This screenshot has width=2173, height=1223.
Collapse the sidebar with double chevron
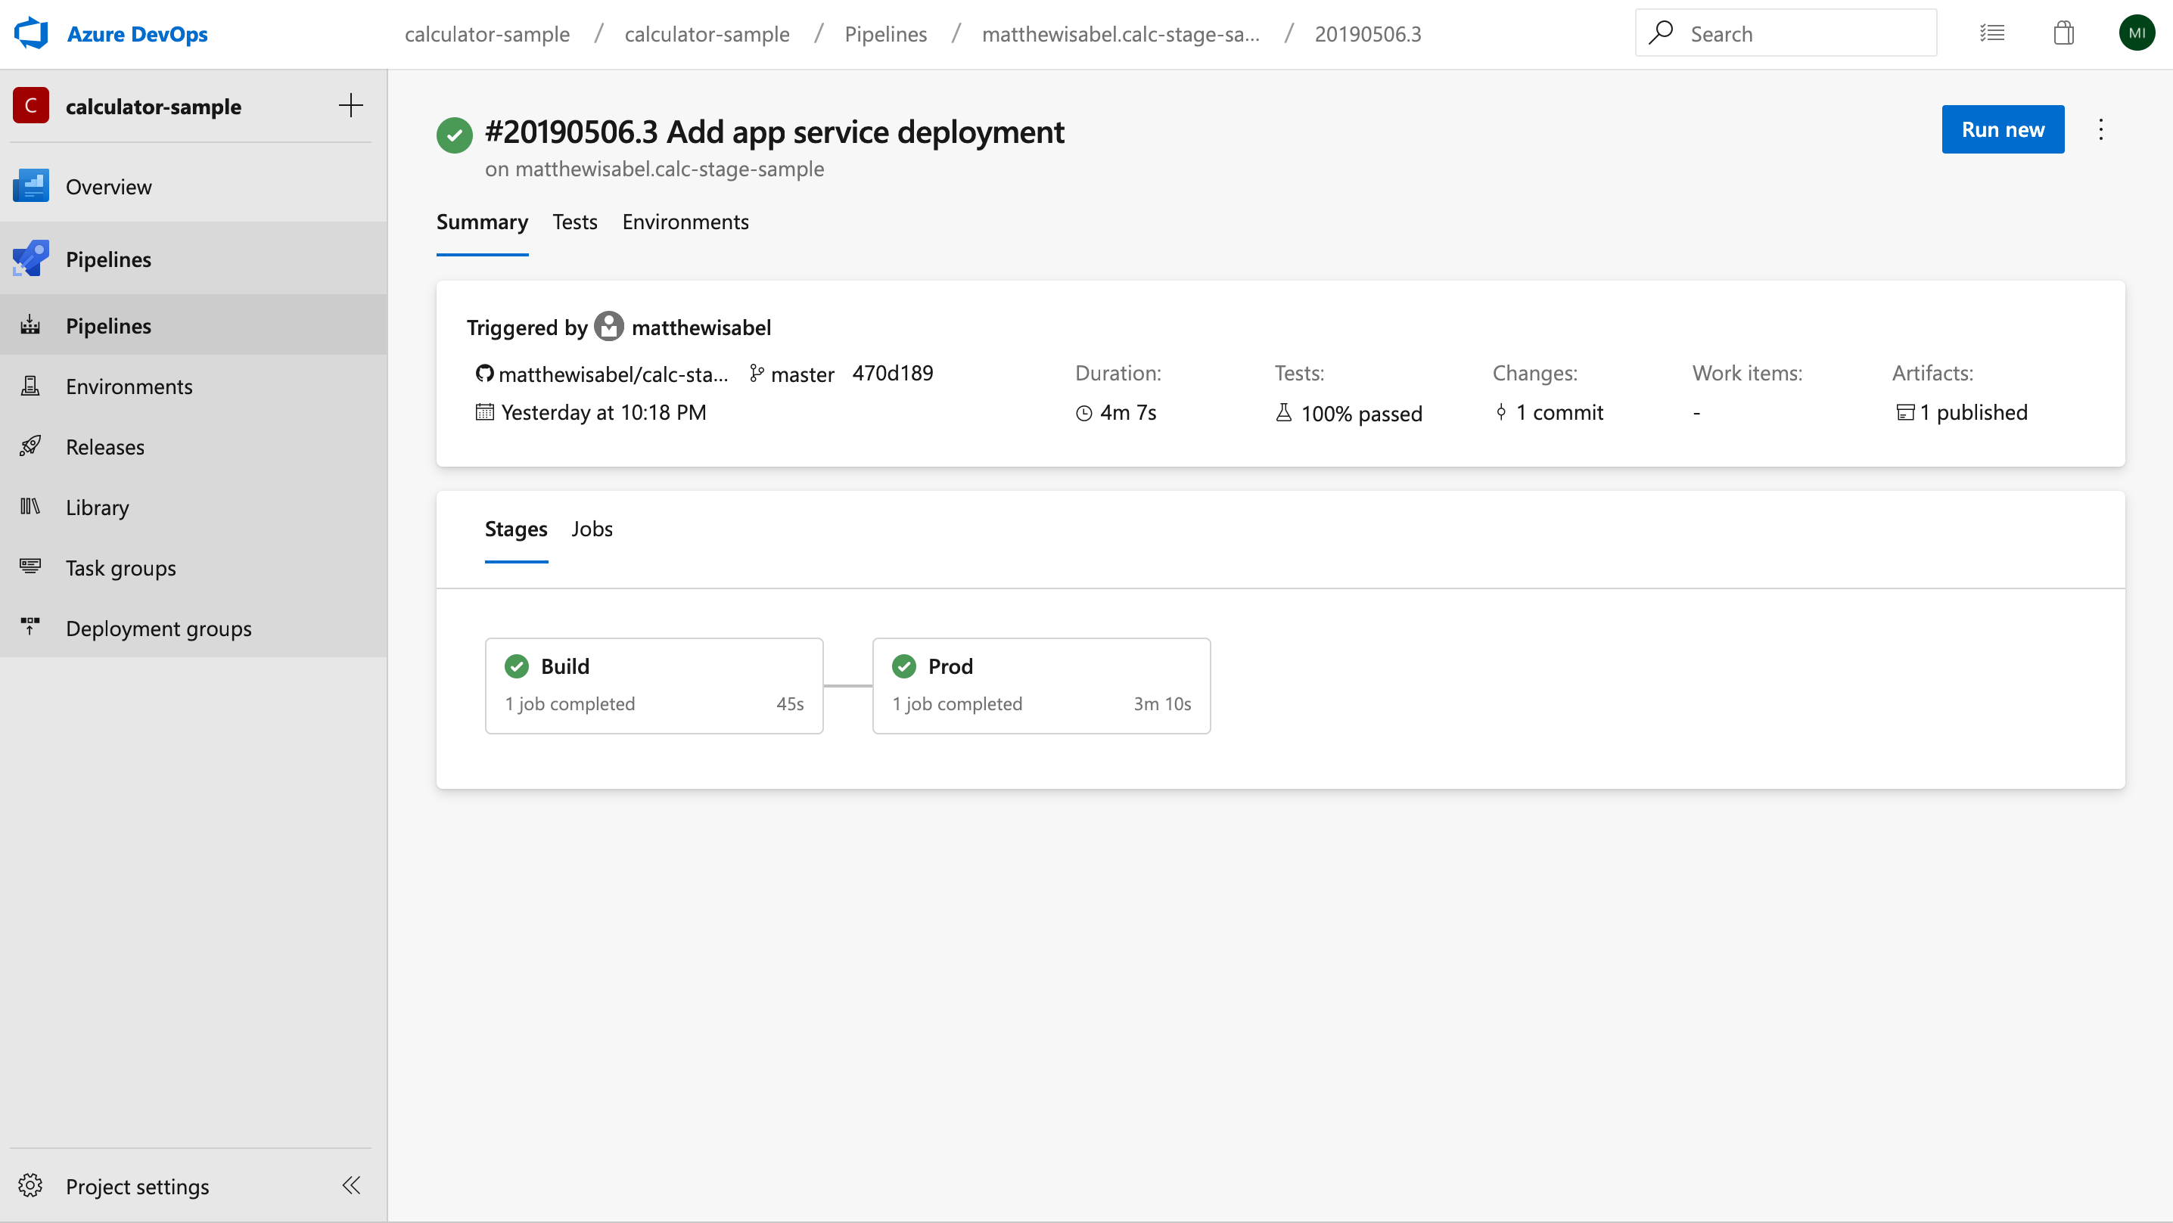[351, 1186]
